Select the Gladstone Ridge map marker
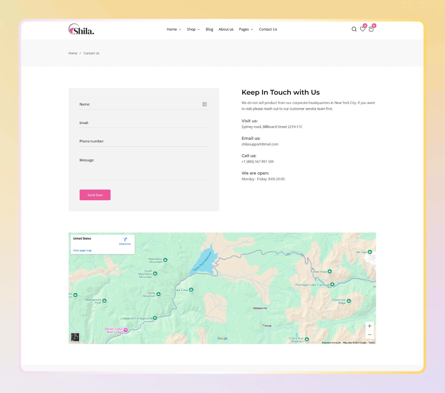This screenshot has width=445, height=393. (x=349, y=301)
